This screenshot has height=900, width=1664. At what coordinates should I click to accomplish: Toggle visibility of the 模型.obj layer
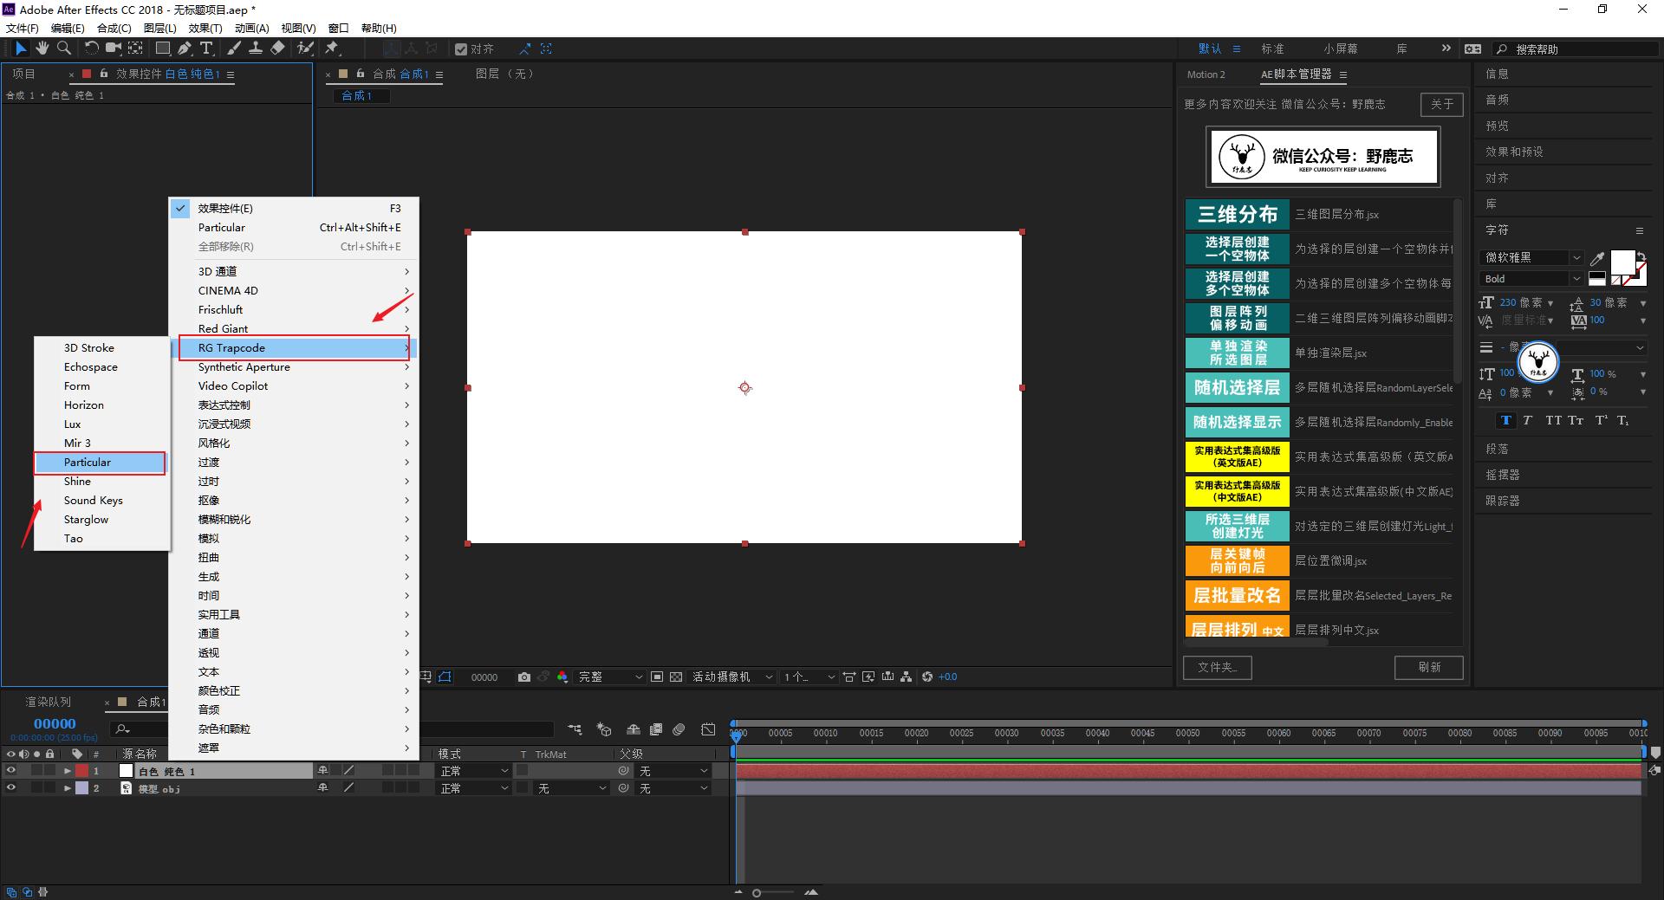pyautogui.click(x=11, y=788)
